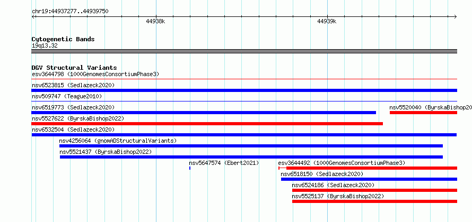Image resolution: width=472 pixels, height=222 pixels.
Task: Click the nsv6532504 blue variant bar
Action: [244, 135]
